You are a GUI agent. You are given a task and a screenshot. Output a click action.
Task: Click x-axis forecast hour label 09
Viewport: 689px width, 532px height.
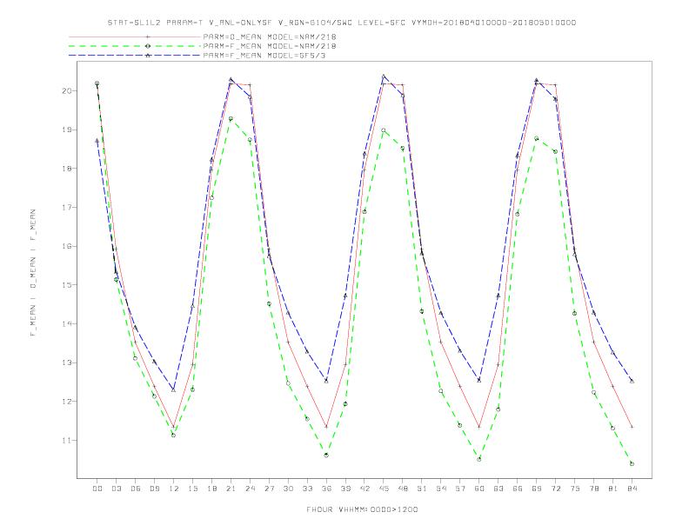[154, 489]
